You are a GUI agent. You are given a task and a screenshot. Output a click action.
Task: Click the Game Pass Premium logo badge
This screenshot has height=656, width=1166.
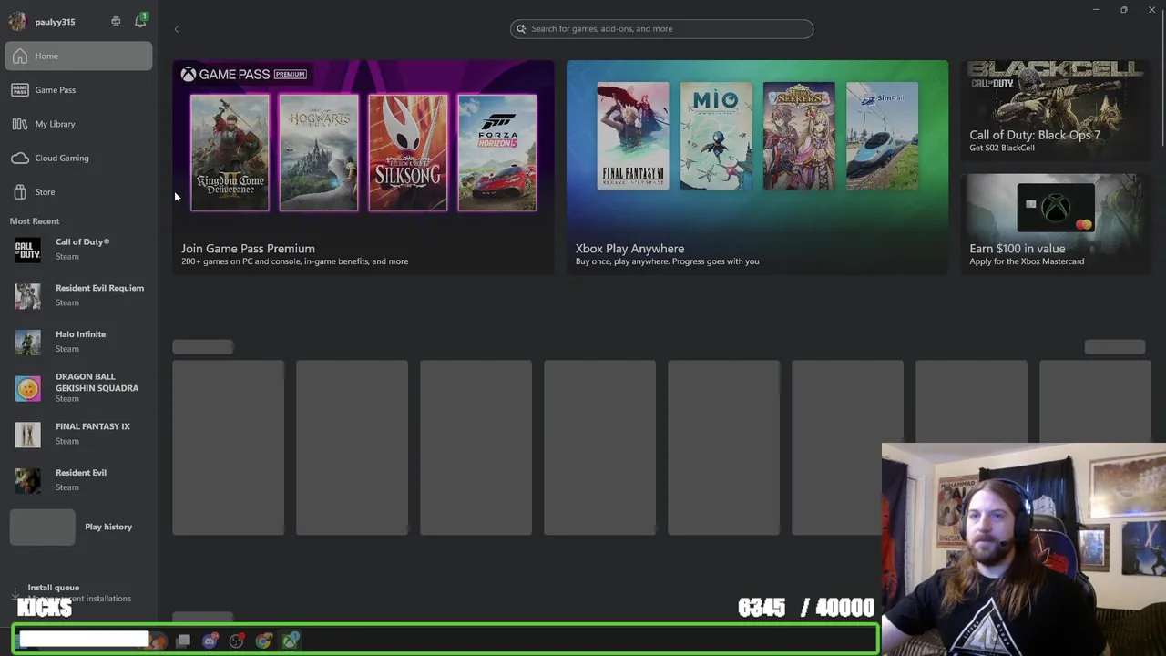244,75
